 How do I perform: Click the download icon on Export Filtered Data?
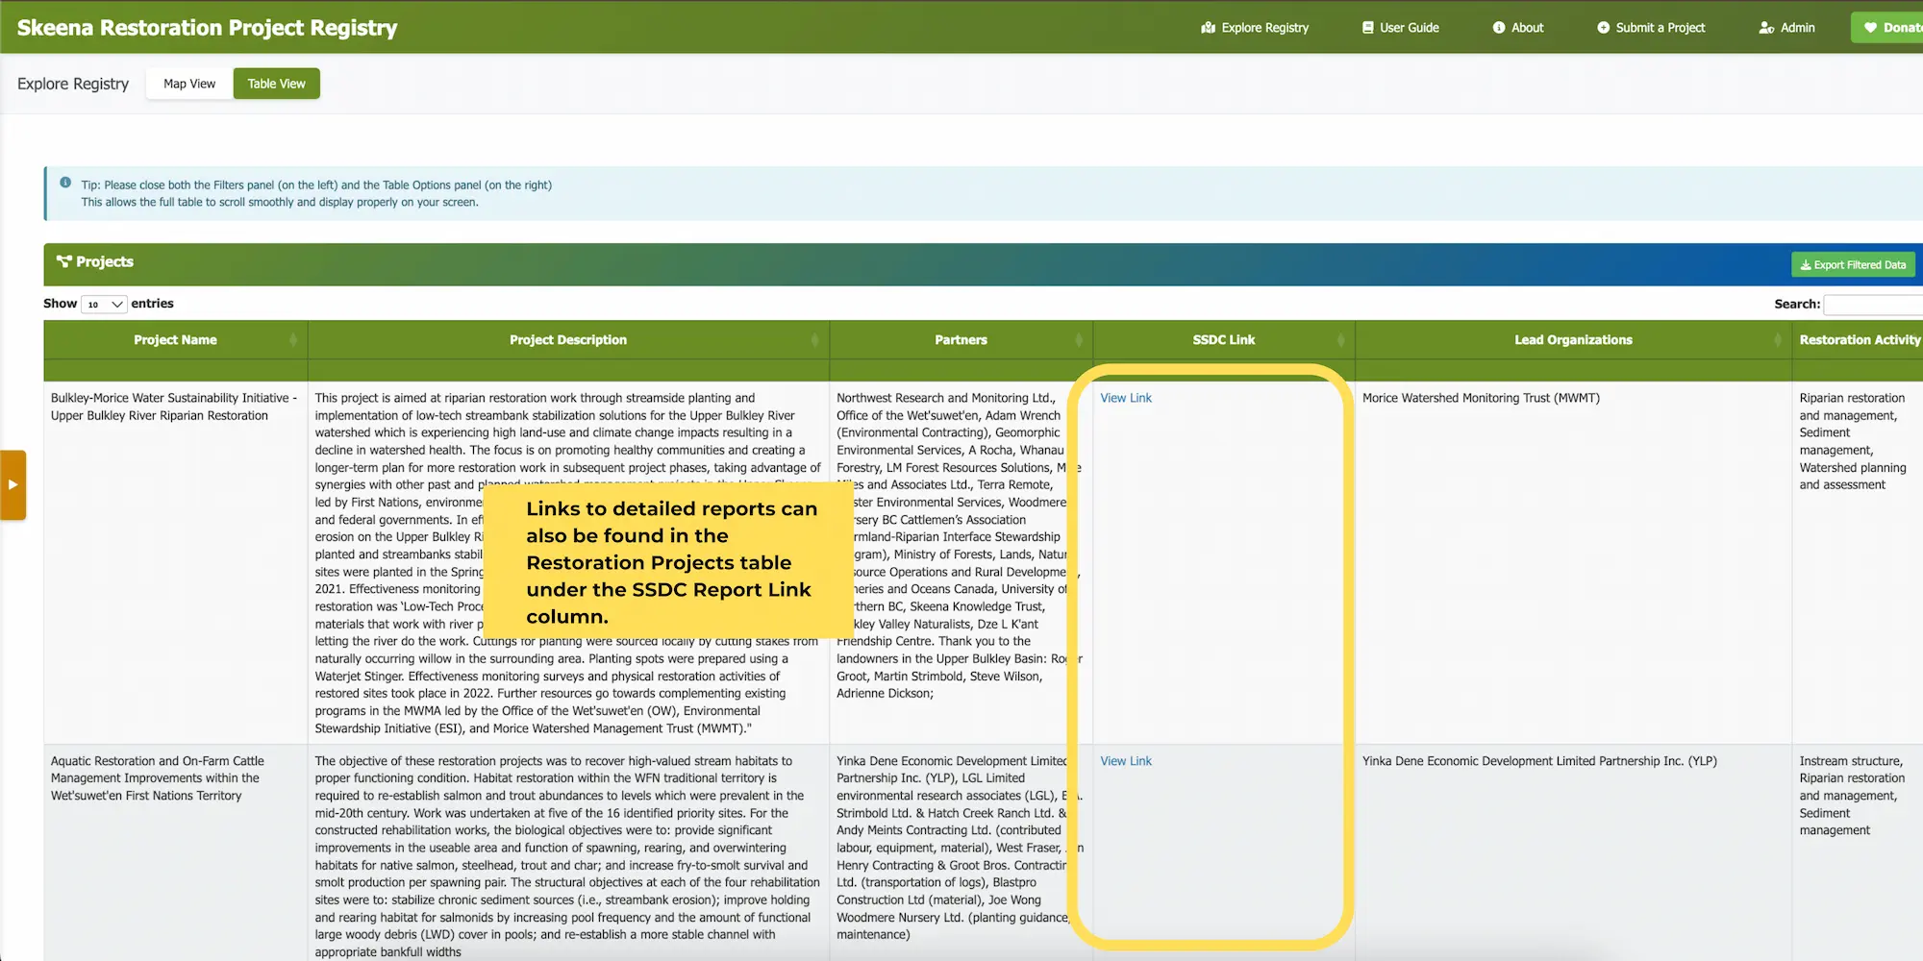point(1806,263)
